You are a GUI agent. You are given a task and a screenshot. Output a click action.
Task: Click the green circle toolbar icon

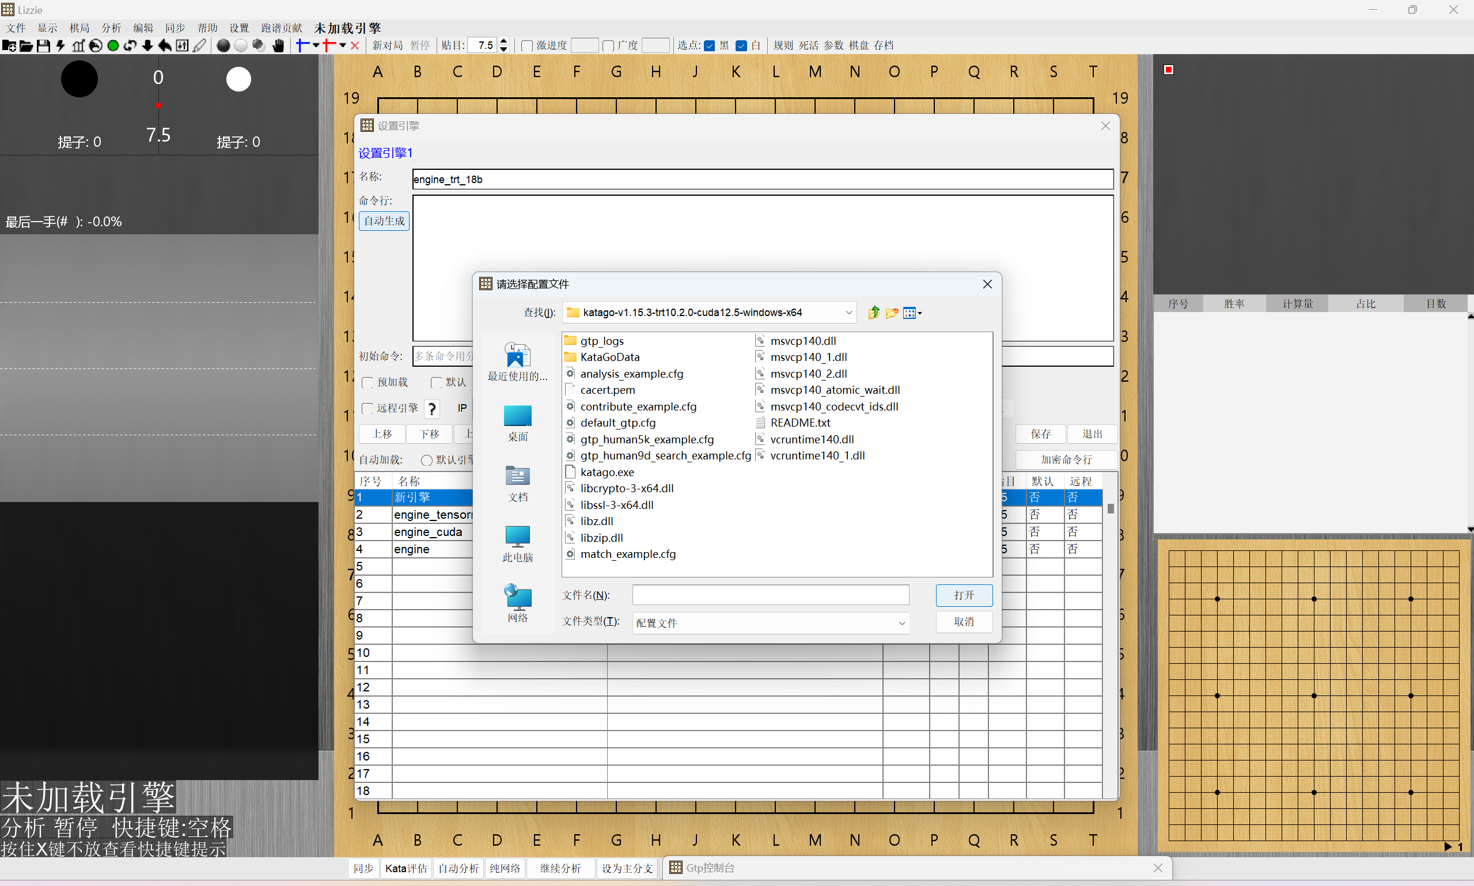[113, 45]
